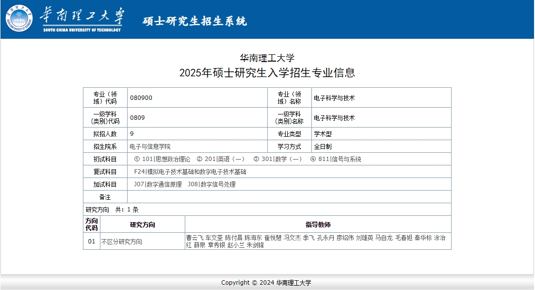Screen dimensions: 535x290
Task: Click exam subject 811|信号与系统
Action: [x=336, y=159]
